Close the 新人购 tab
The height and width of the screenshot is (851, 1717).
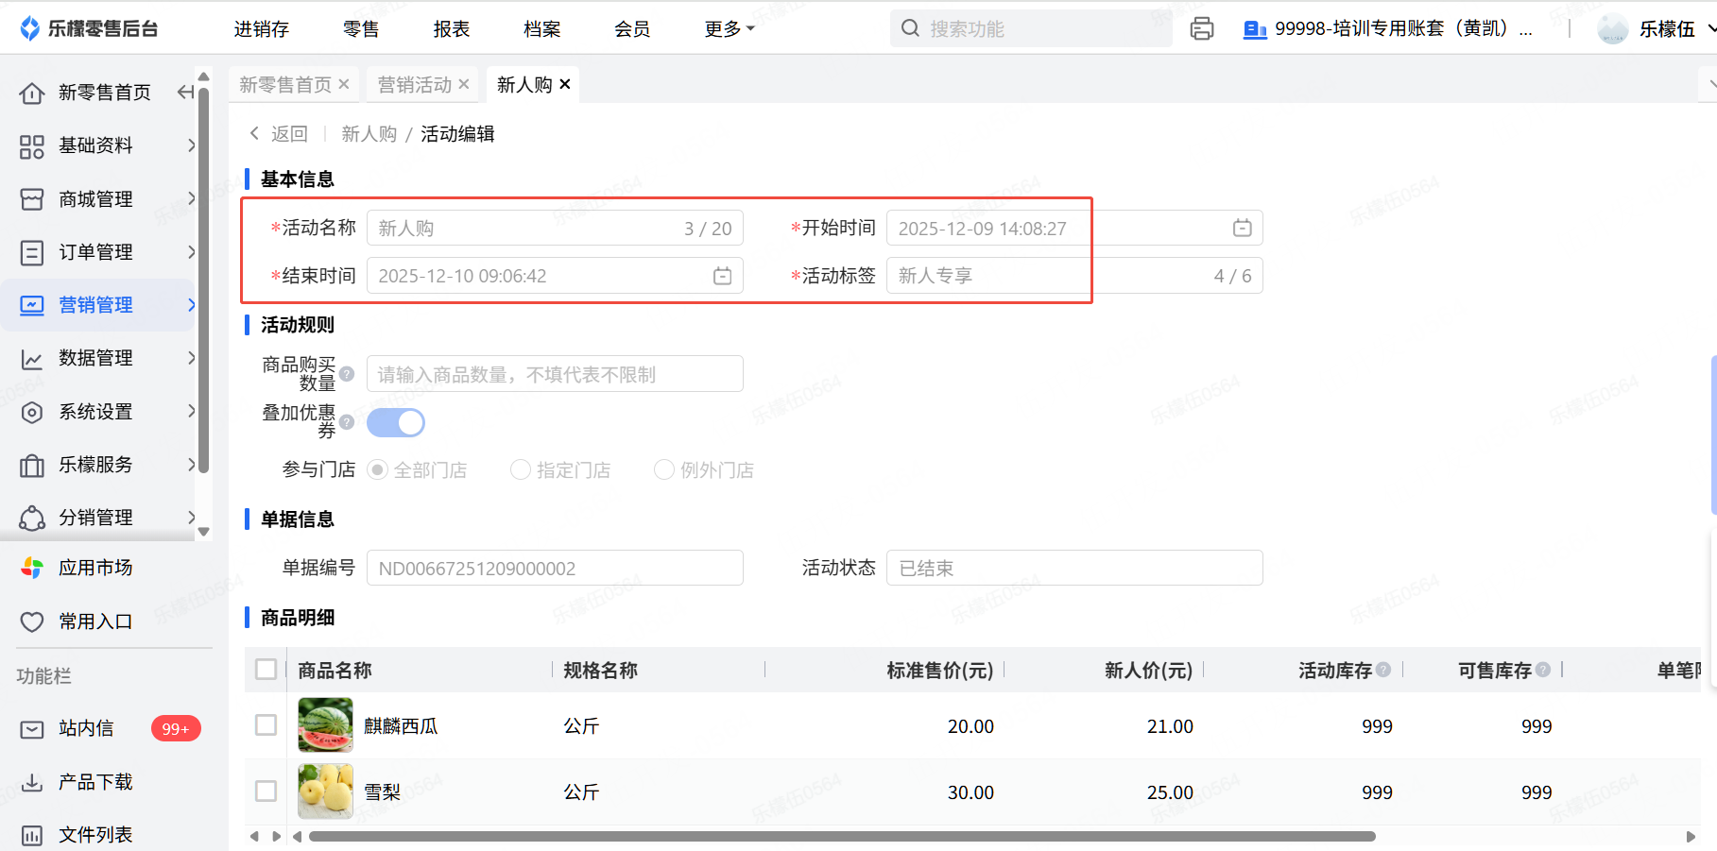(x=565, y=84)
